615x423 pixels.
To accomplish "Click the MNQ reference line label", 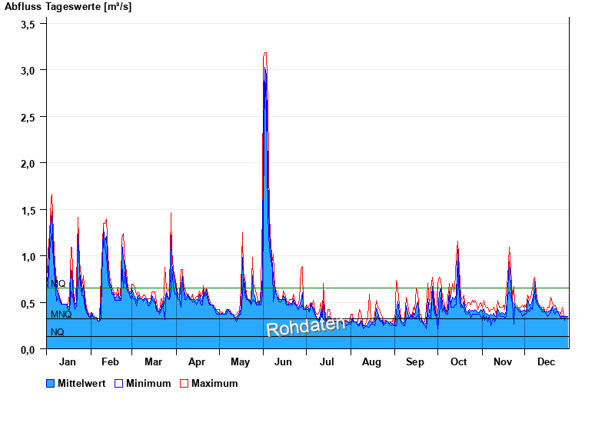I will 61,315.
